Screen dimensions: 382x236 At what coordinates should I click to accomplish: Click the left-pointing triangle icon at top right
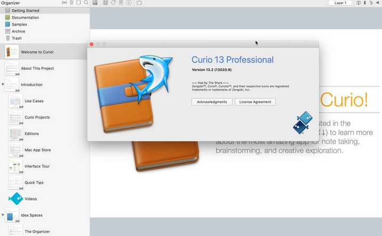click(x=377, y=3)
